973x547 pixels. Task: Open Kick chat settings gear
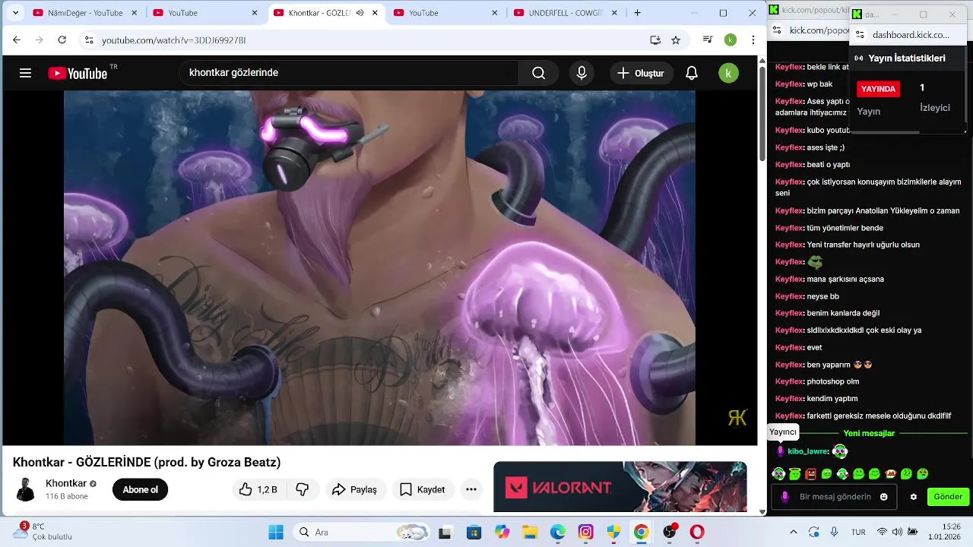click(914, 497)
